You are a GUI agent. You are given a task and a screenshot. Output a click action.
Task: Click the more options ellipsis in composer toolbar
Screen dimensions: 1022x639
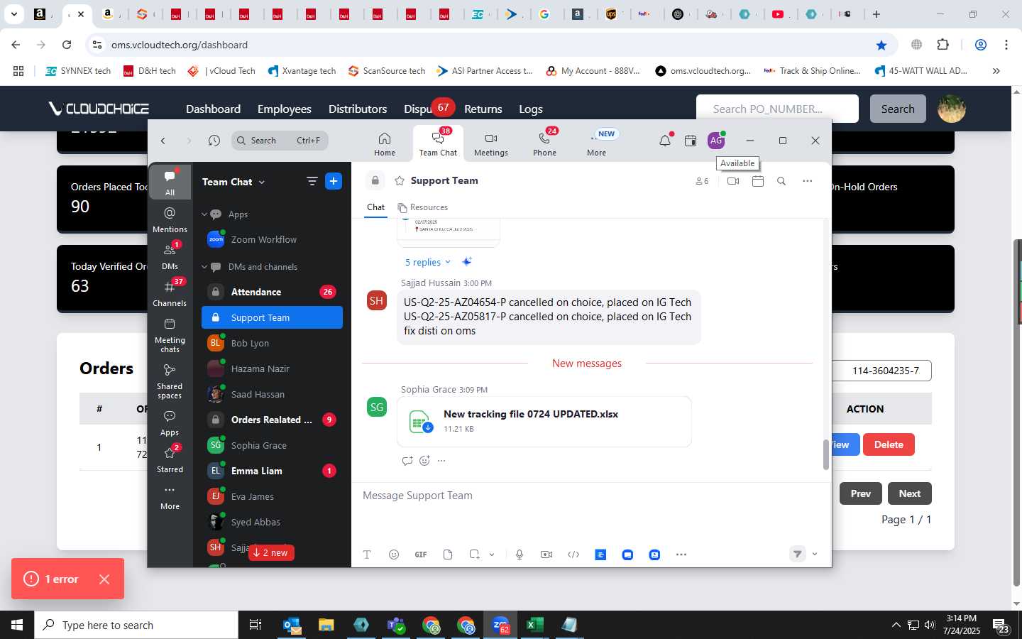(x=681, y=555)
